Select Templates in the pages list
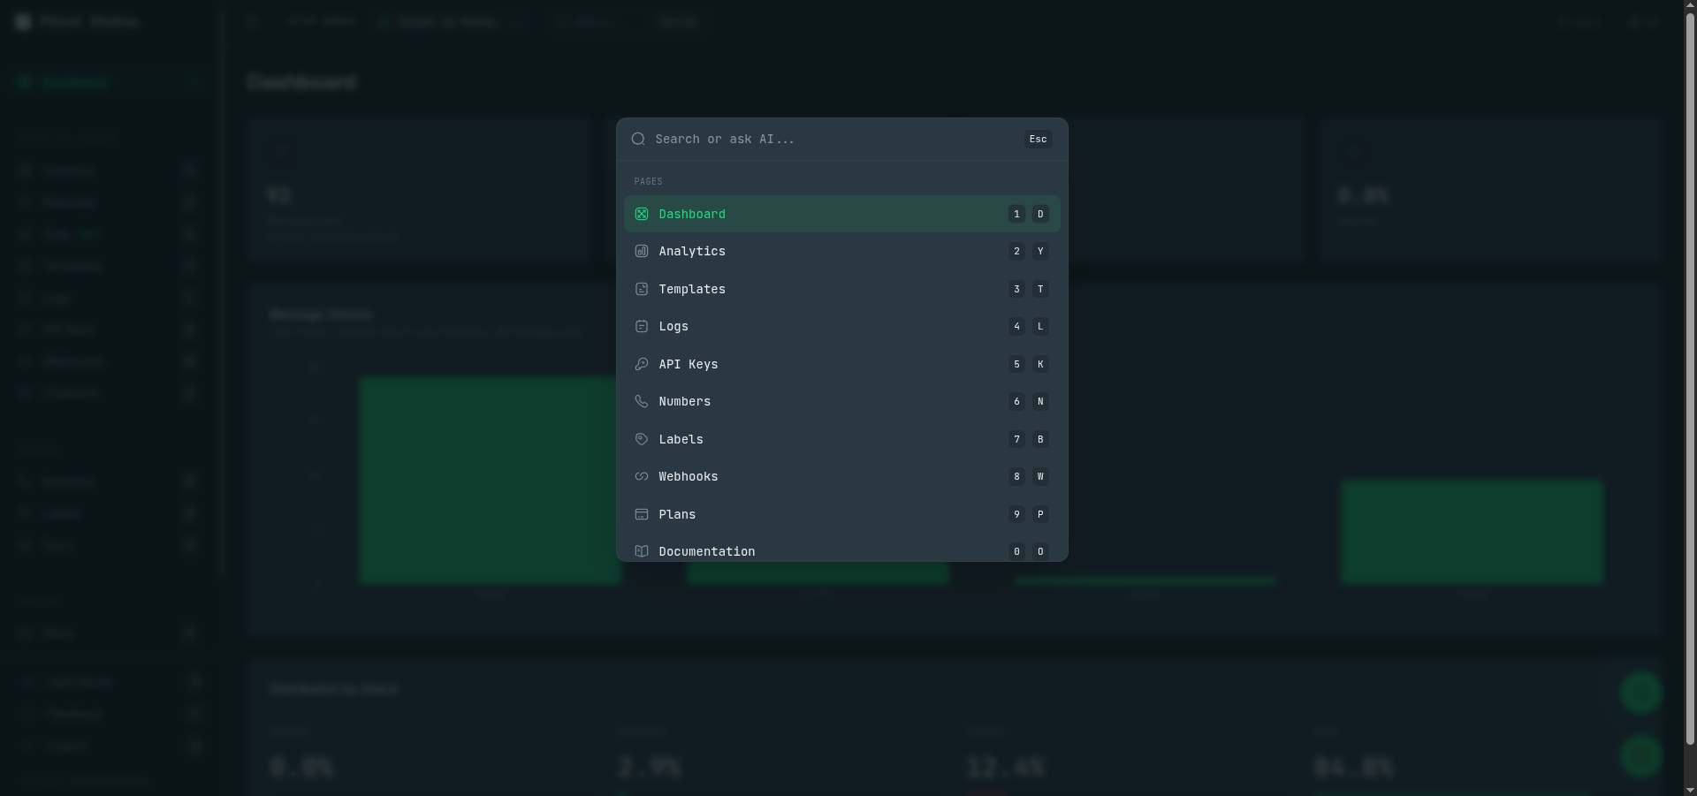 (x=841, y=289)
